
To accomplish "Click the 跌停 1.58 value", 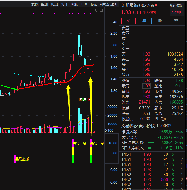I will 179,81.
